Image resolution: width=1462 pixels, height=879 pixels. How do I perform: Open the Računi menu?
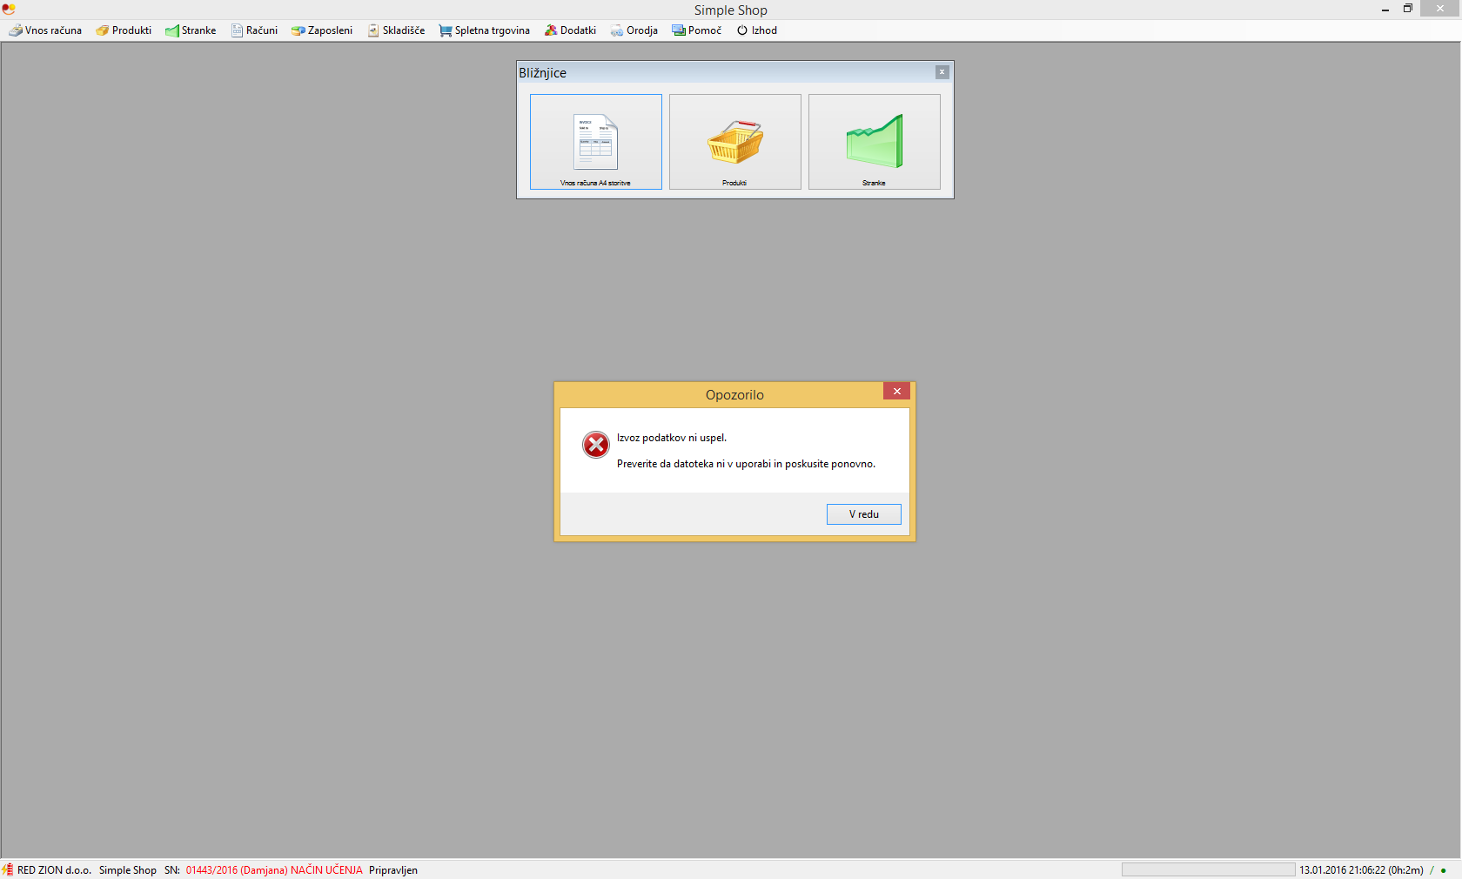point(254,30)
